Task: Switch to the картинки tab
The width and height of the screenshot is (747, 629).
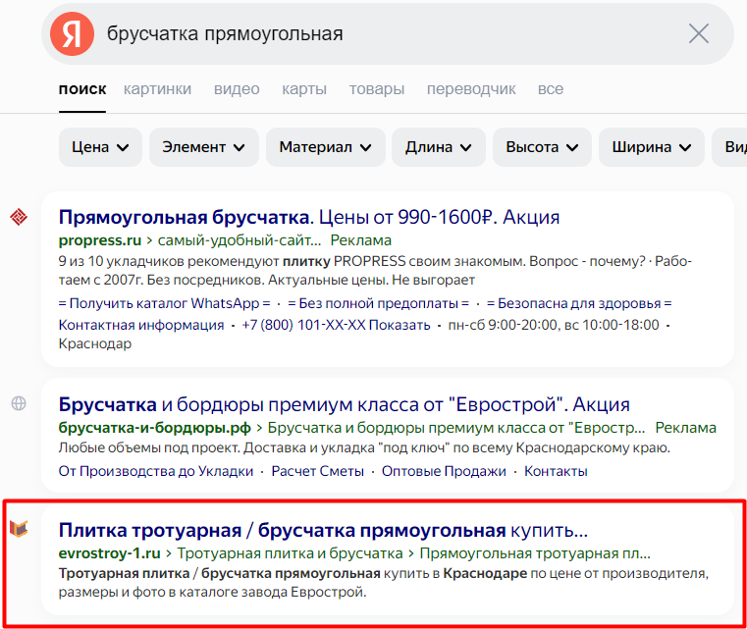Action: [157, 89]
